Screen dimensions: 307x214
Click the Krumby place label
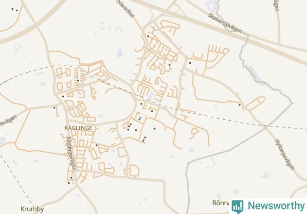(32, 209)
